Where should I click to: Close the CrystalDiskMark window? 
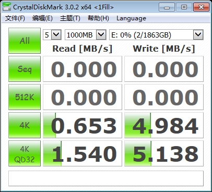201,7
